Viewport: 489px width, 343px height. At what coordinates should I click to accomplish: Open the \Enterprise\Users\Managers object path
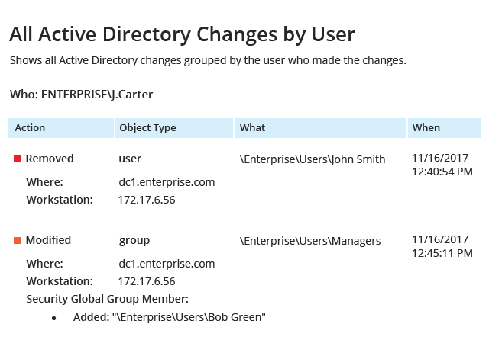pos(310,241)
